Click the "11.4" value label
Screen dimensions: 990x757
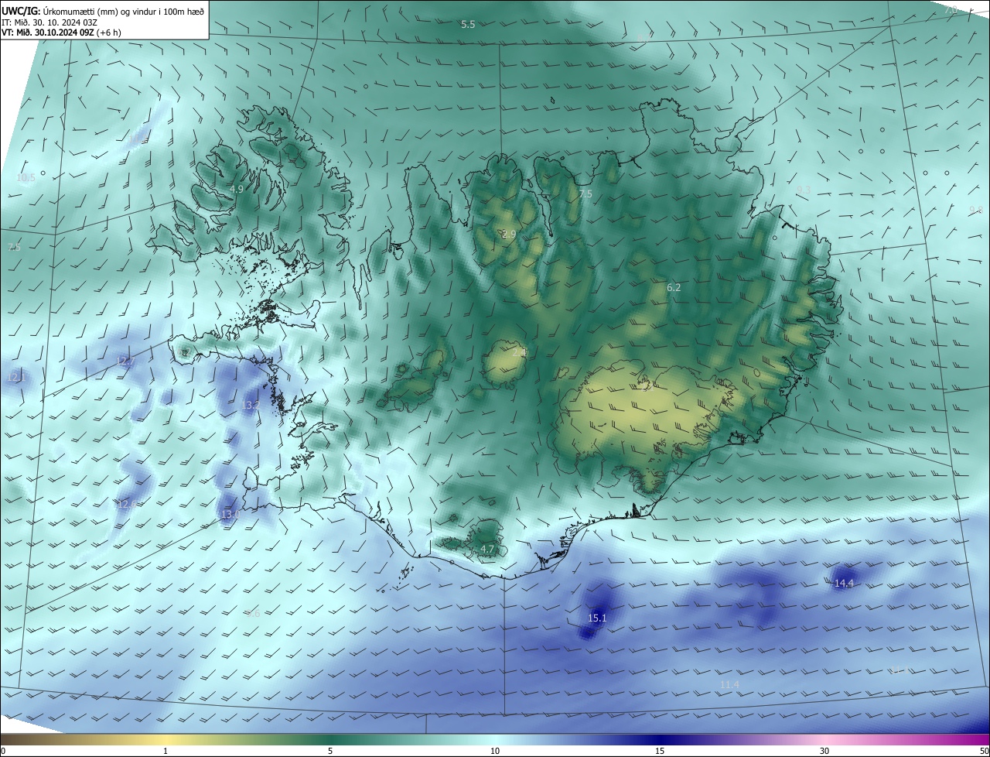729,685
